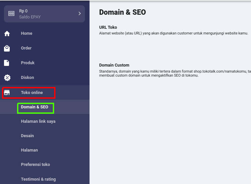Go to the Desain submenu item
Screen dimensions: 251x184
coord(27,136)
